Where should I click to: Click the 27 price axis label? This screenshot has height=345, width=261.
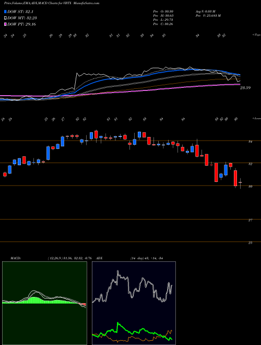click(250, 220)
